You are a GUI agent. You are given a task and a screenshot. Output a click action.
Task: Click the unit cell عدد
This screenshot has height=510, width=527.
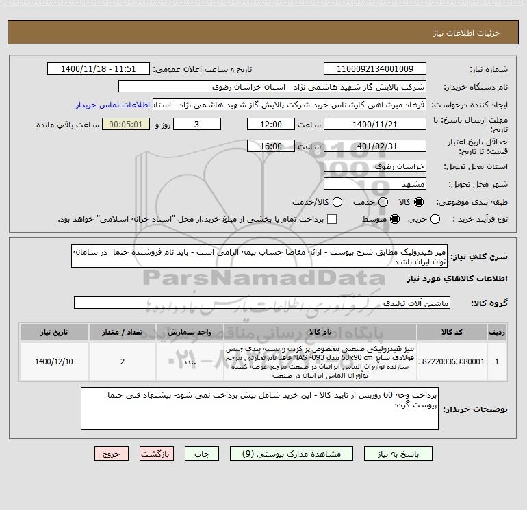pyautogui.click(x=190, y=361)
